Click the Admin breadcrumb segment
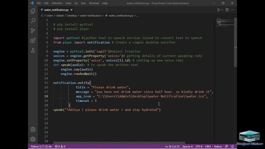 60,16
